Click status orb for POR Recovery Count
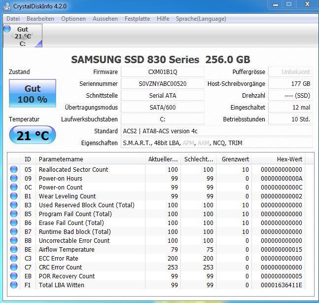The image size is (319, 303). [x=14, y=276]
